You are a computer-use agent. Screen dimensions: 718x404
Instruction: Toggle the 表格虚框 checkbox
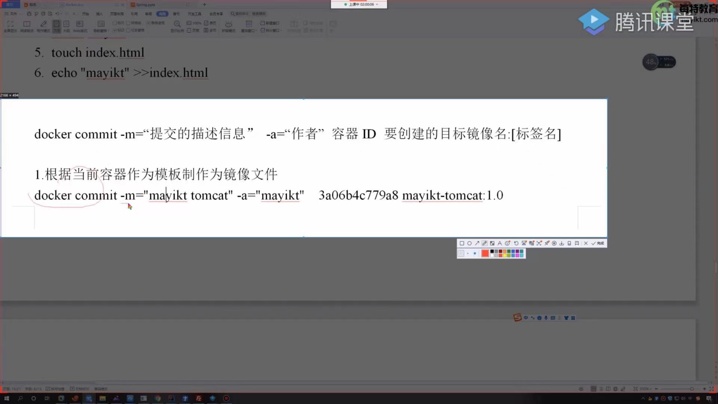[x=148, y=23]
